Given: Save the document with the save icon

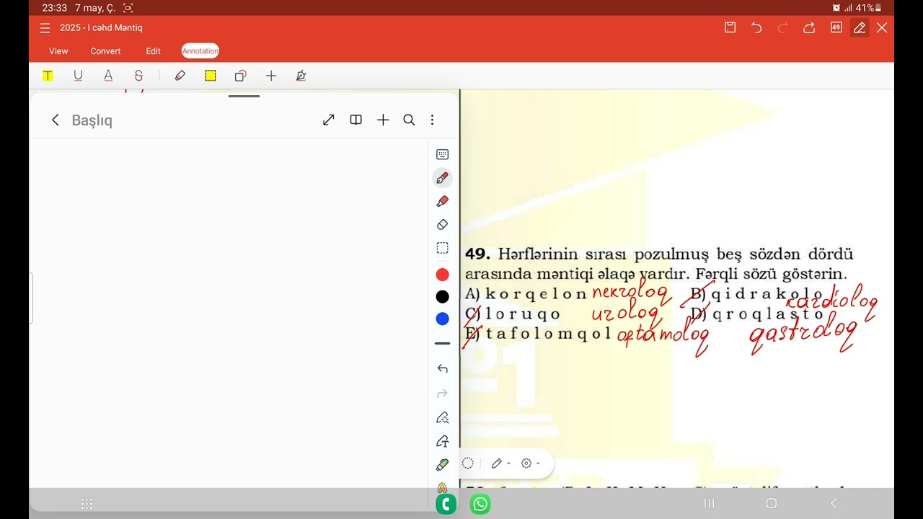Looking at the screenshot, I should [x=730, y=27].
